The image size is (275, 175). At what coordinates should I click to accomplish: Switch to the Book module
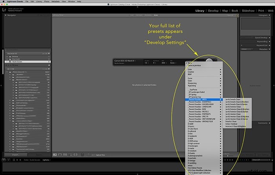click(x=235, y=11)
